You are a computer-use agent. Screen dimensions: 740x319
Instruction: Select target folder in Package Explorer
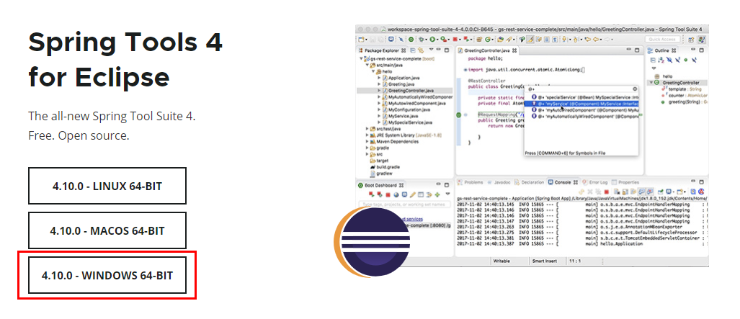click(x=379, y=161)
